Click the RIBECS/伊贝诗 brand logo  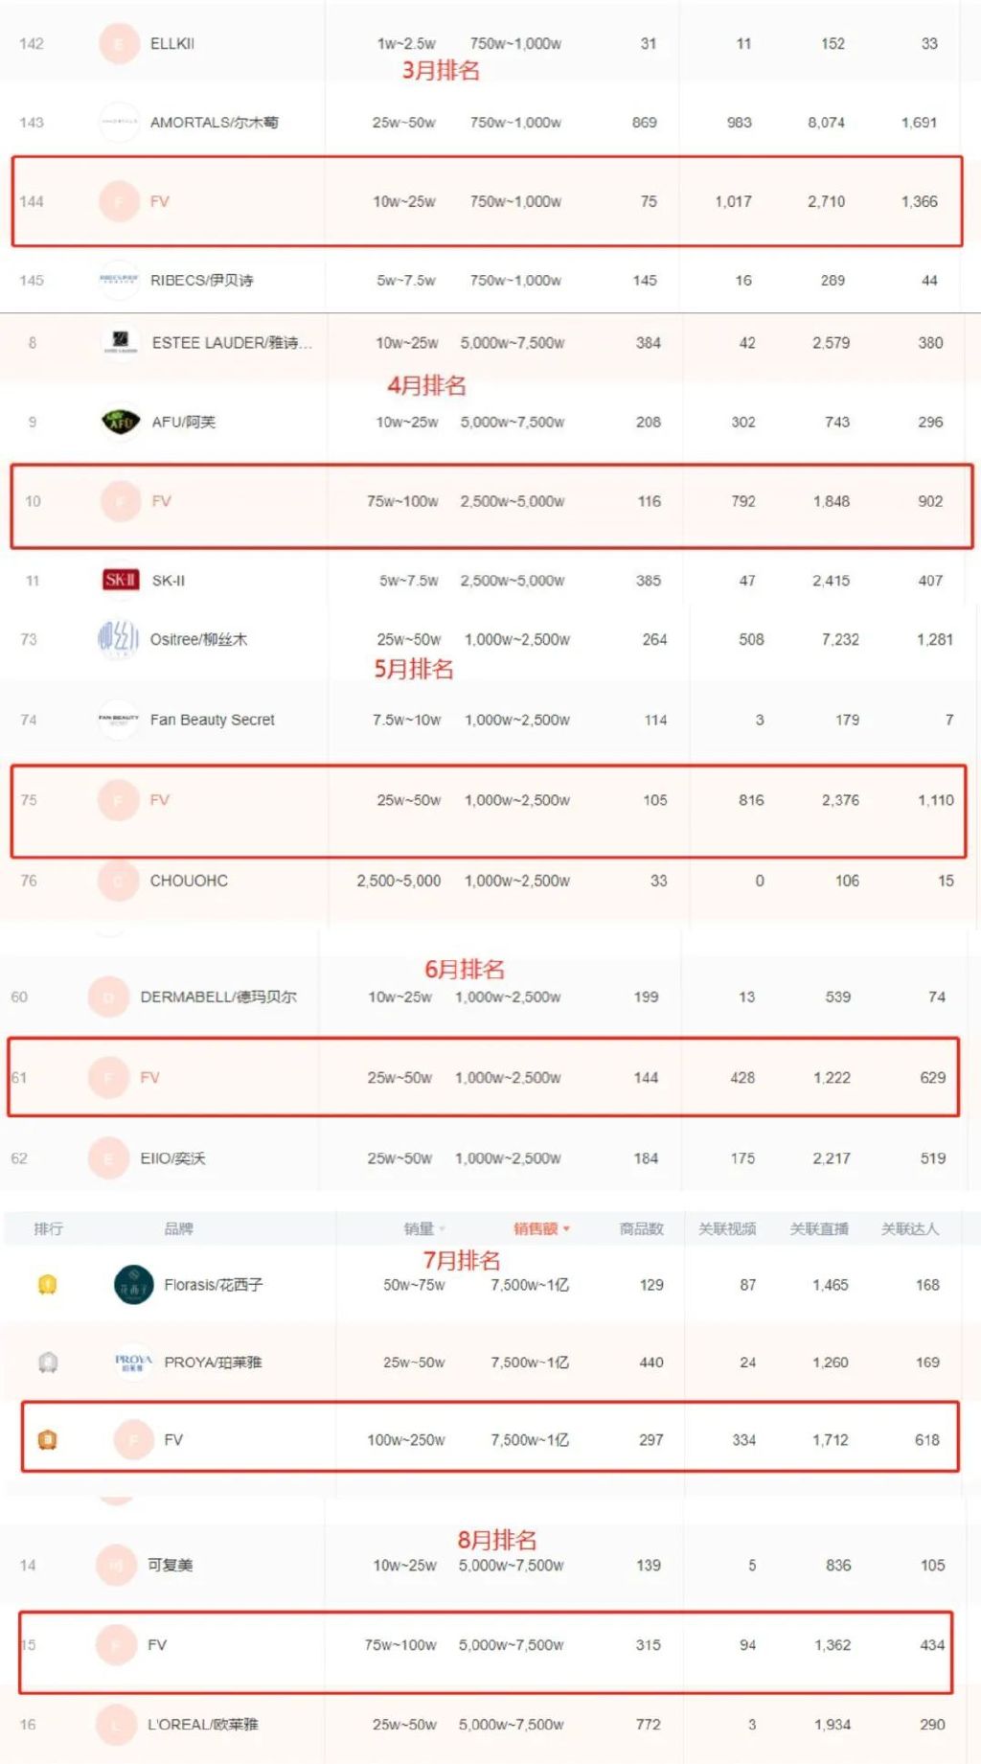tap(117, 281)
